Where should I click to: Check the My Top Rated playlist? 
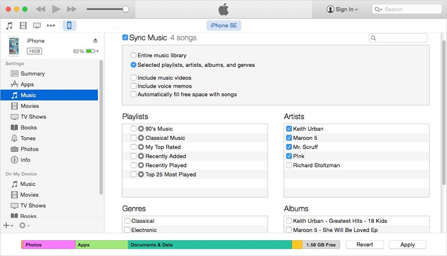tap(134, 147)
